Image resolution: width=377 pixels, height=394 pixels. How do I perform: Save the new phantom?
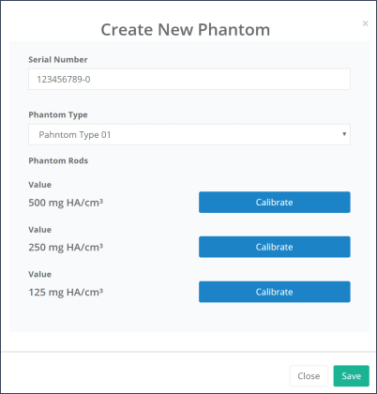click(x=352, y=376)
